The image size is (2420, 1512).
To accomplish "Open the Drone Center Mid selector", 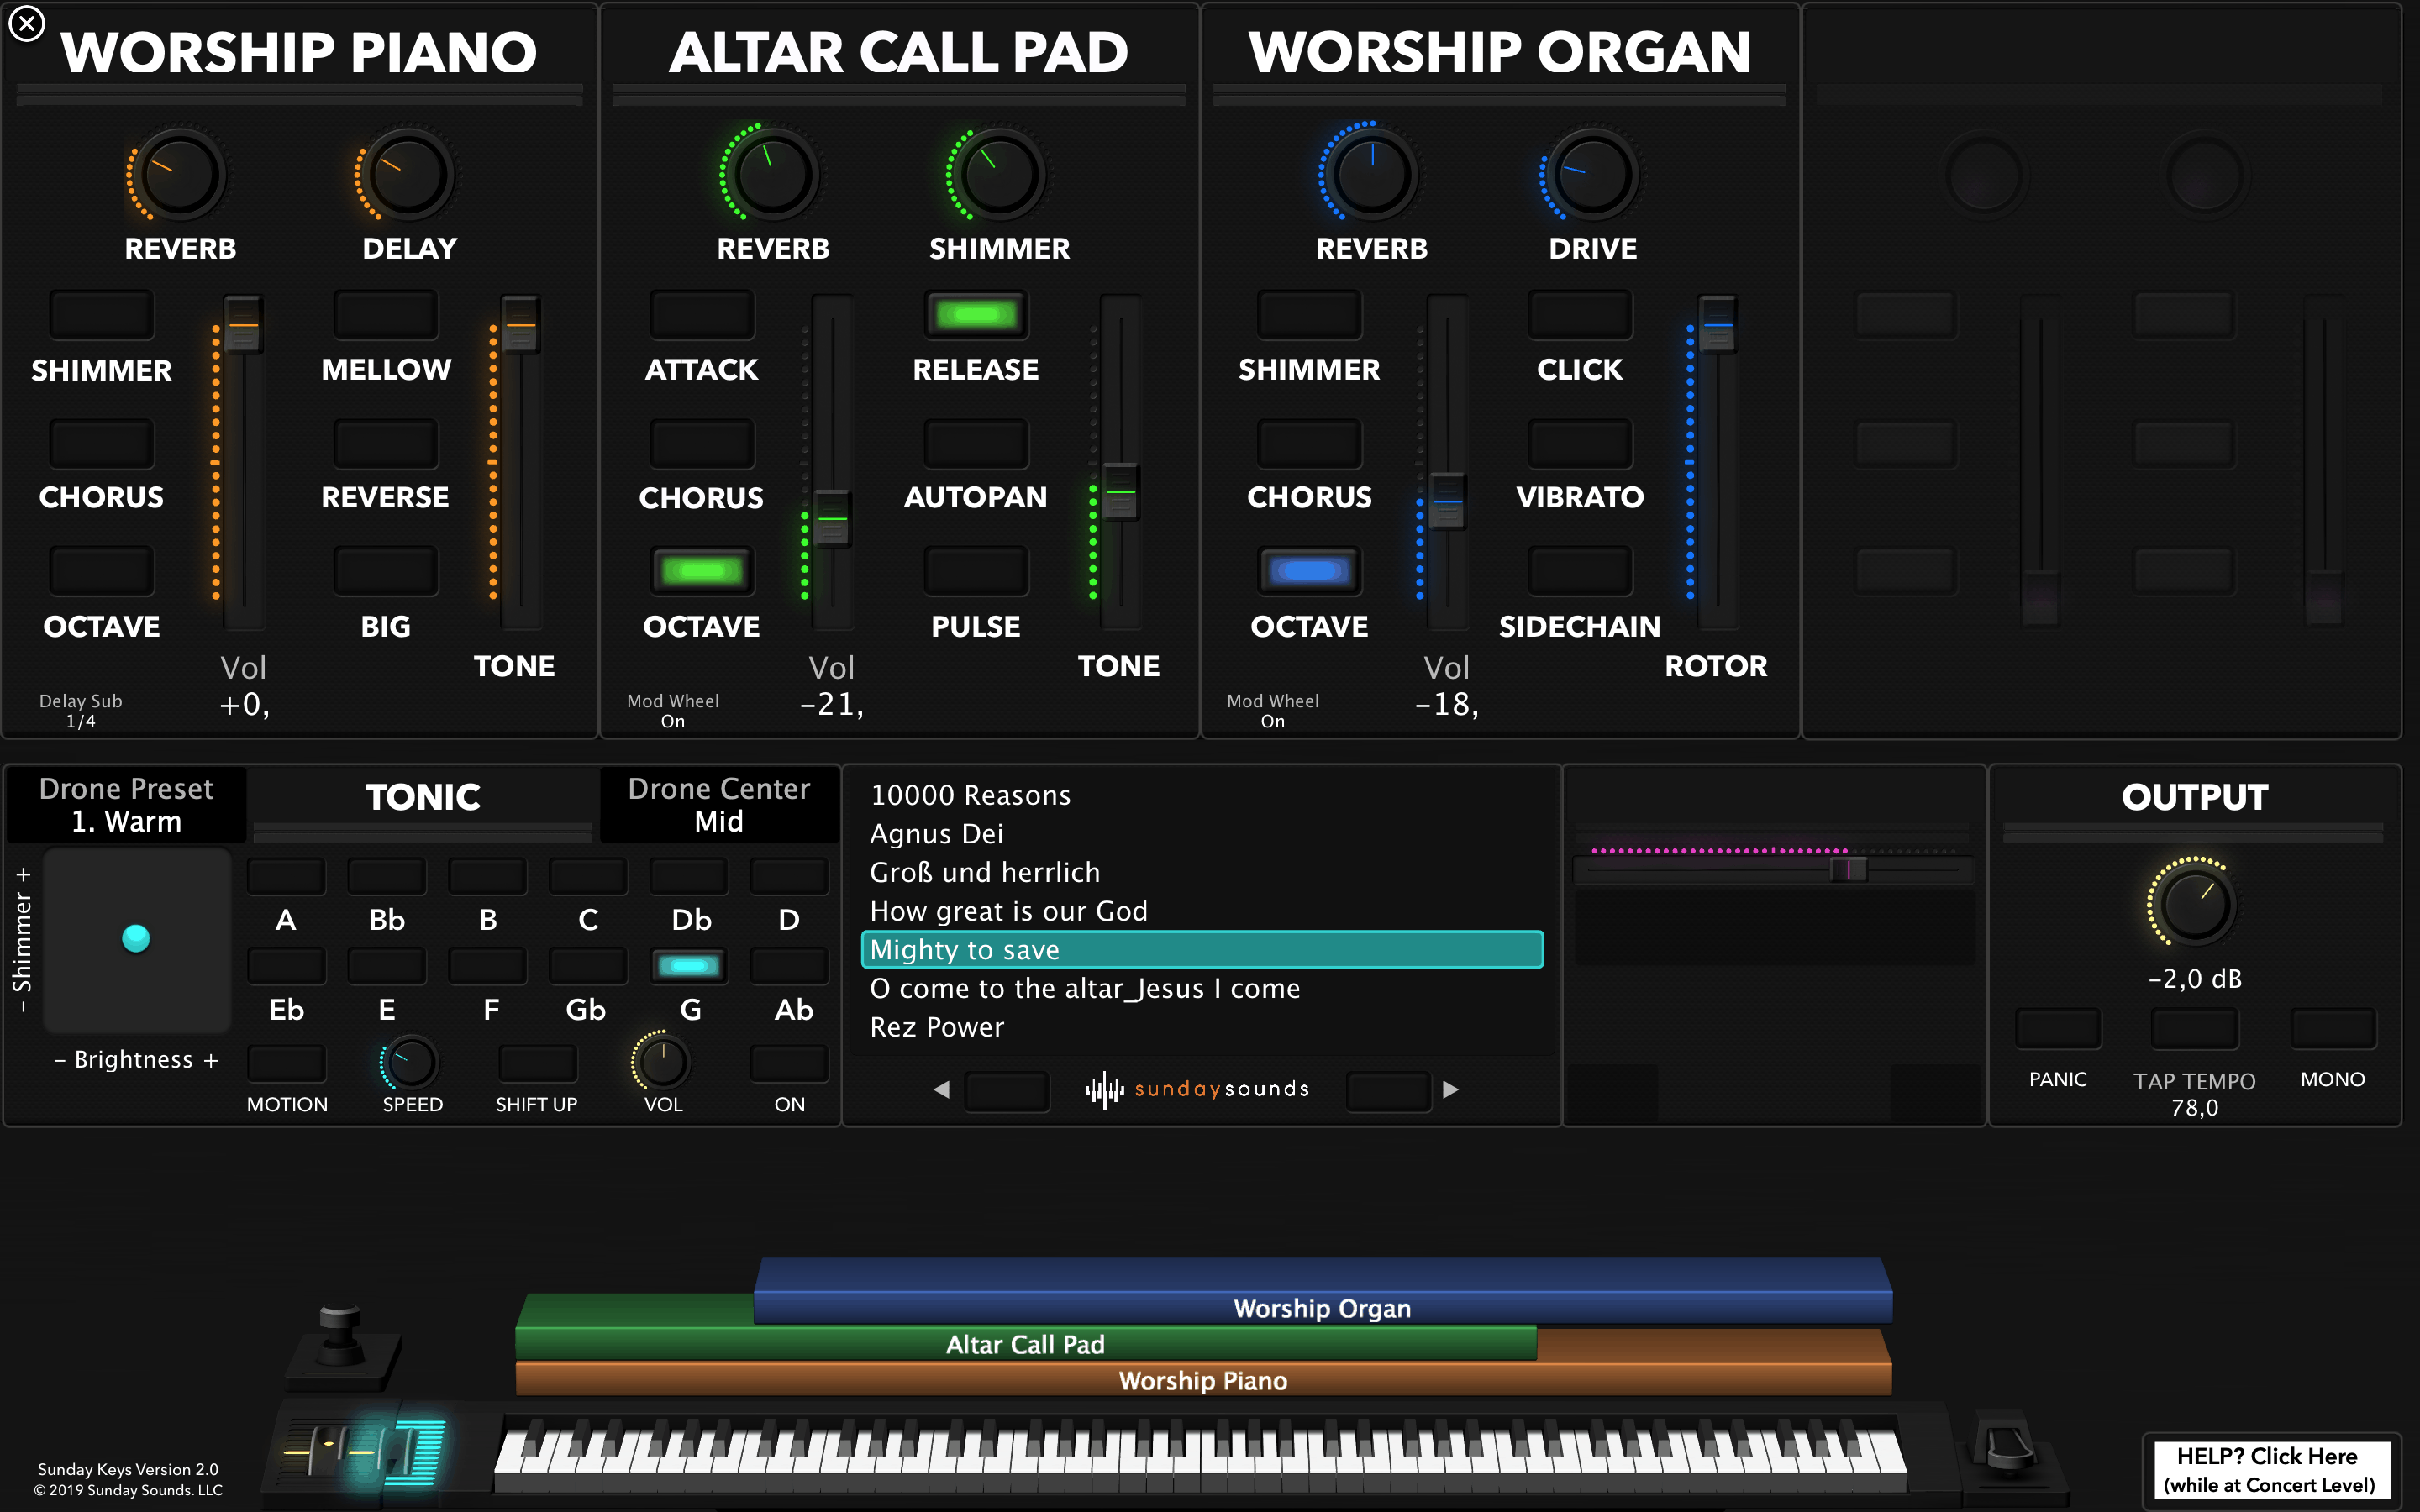I will click(x=719, y=805).
